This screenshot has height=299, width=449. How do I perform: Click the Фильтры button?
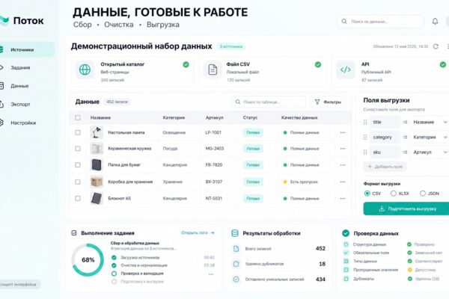(x=328, y=102)
